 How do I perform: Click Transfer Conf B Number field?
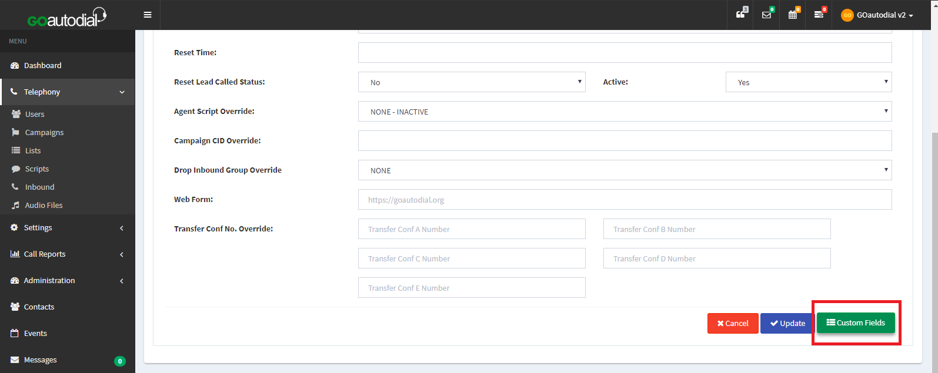pos(717,228)
